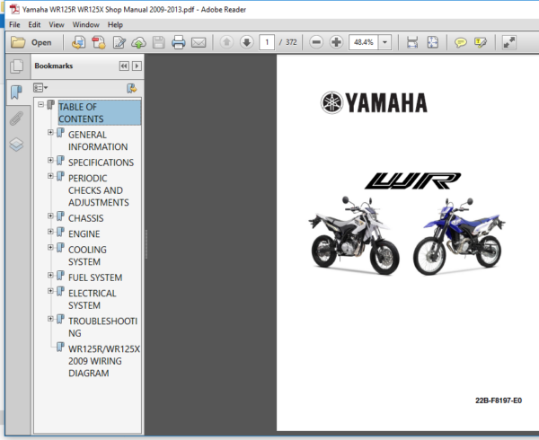This screenshot has height=440, width=539.
Task: Open the bookmark options dropdown menu
Action: pyautogui.click(x=40, y=88)
